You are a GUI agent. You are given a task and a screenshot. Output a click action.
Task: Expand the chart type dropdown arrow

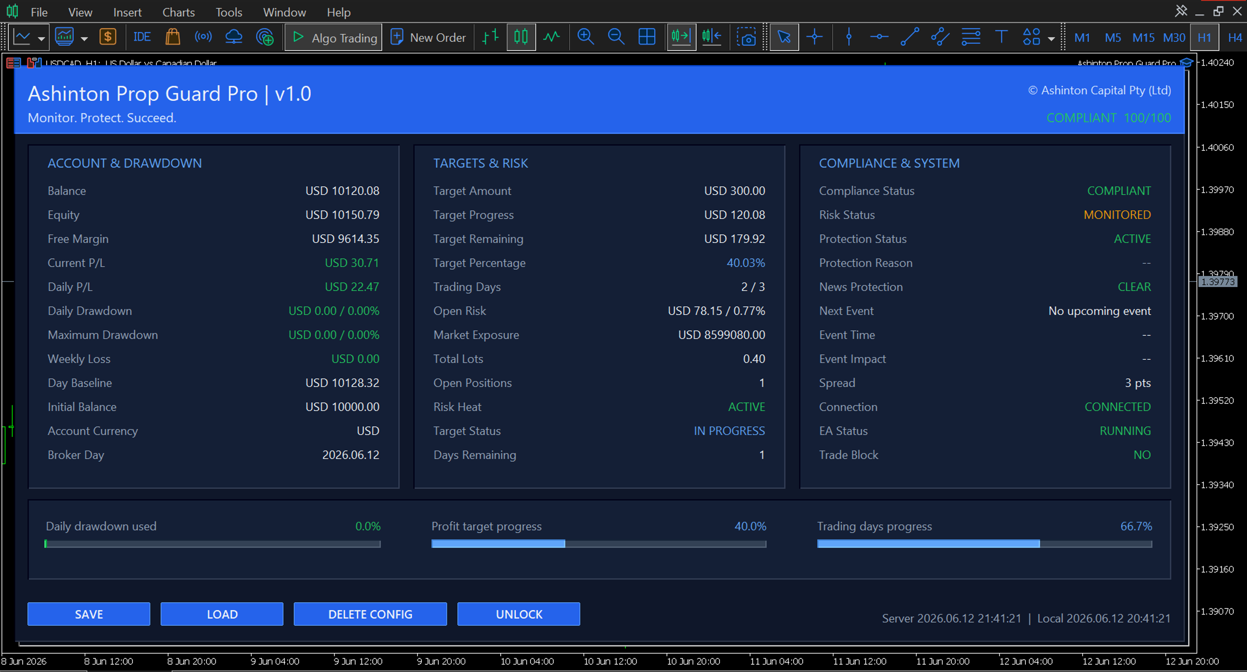click(x=41, y=38)
